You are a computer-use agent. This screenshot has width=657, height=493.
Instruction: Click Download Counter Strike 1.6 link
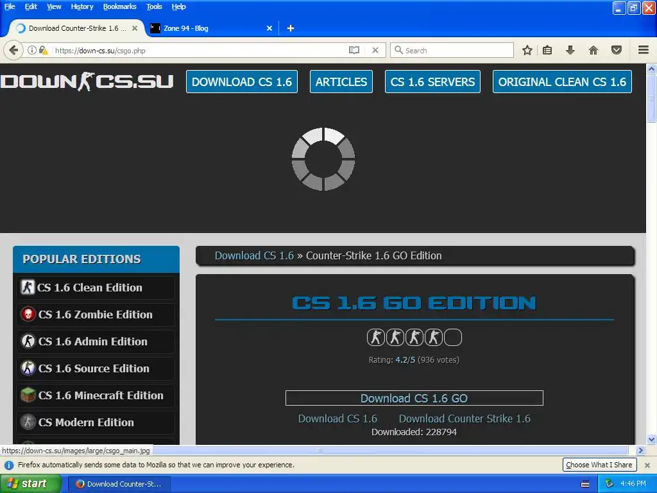465,419
